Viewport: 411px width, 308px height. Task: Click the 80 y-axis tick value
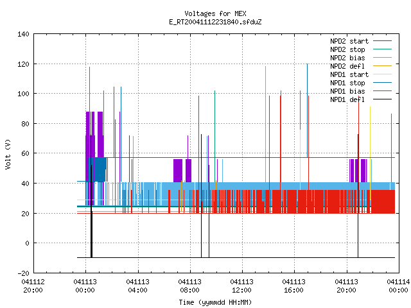26,124
